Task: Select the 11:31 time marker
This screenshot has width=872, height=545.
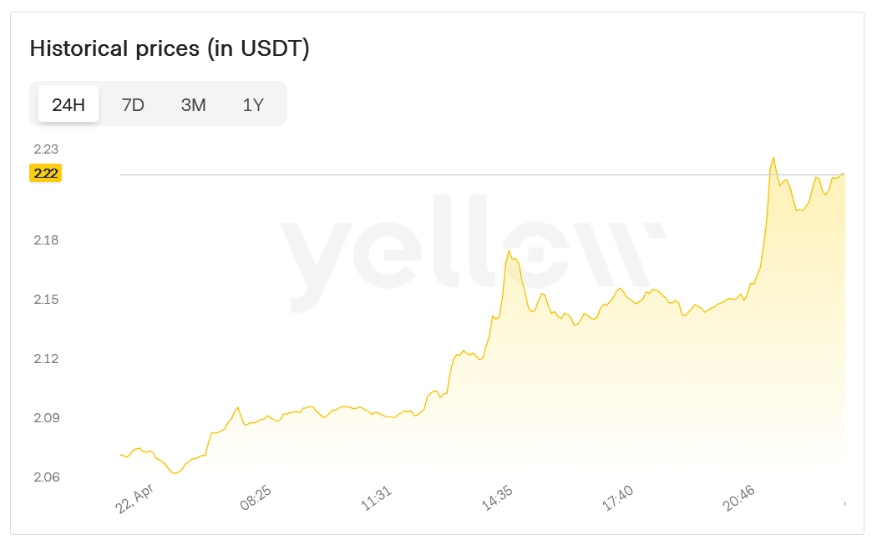Action: [x=377, y=498]
